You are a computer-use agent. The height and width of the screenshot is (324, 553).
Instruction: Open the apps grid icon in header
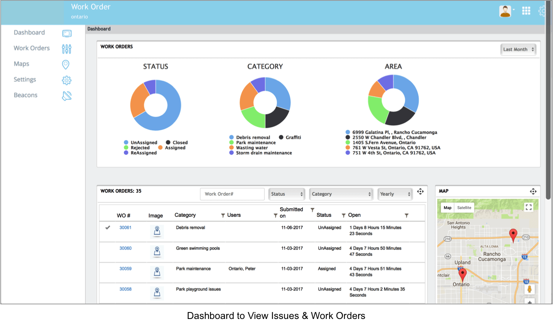click(x=526, y=11)
